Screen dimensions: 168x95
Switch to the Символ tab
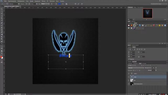130,47
